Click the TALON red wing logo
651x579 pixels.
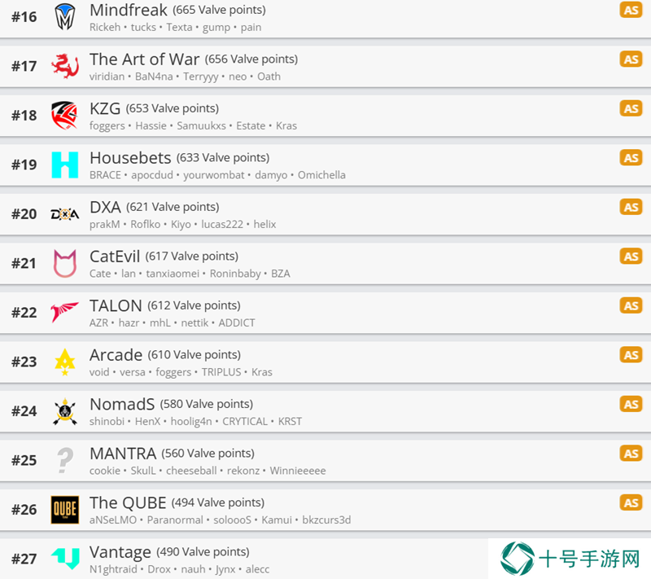click(x=65, y=313)
